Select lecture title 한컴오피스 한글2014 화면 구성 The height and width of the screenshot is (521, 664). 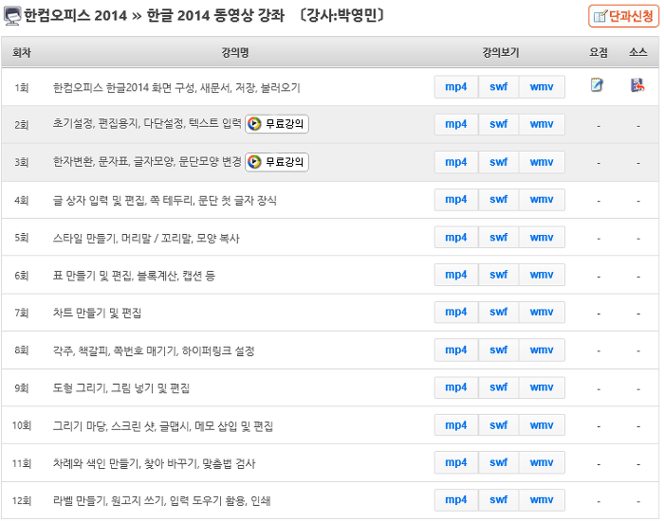(176, 87)
